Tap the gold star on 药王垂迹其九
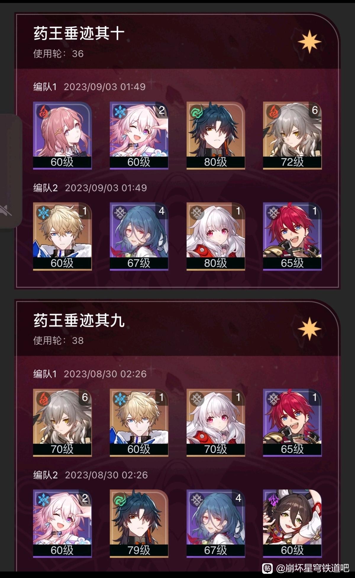The height and width of the screenshot is (578, 355). 309,329
